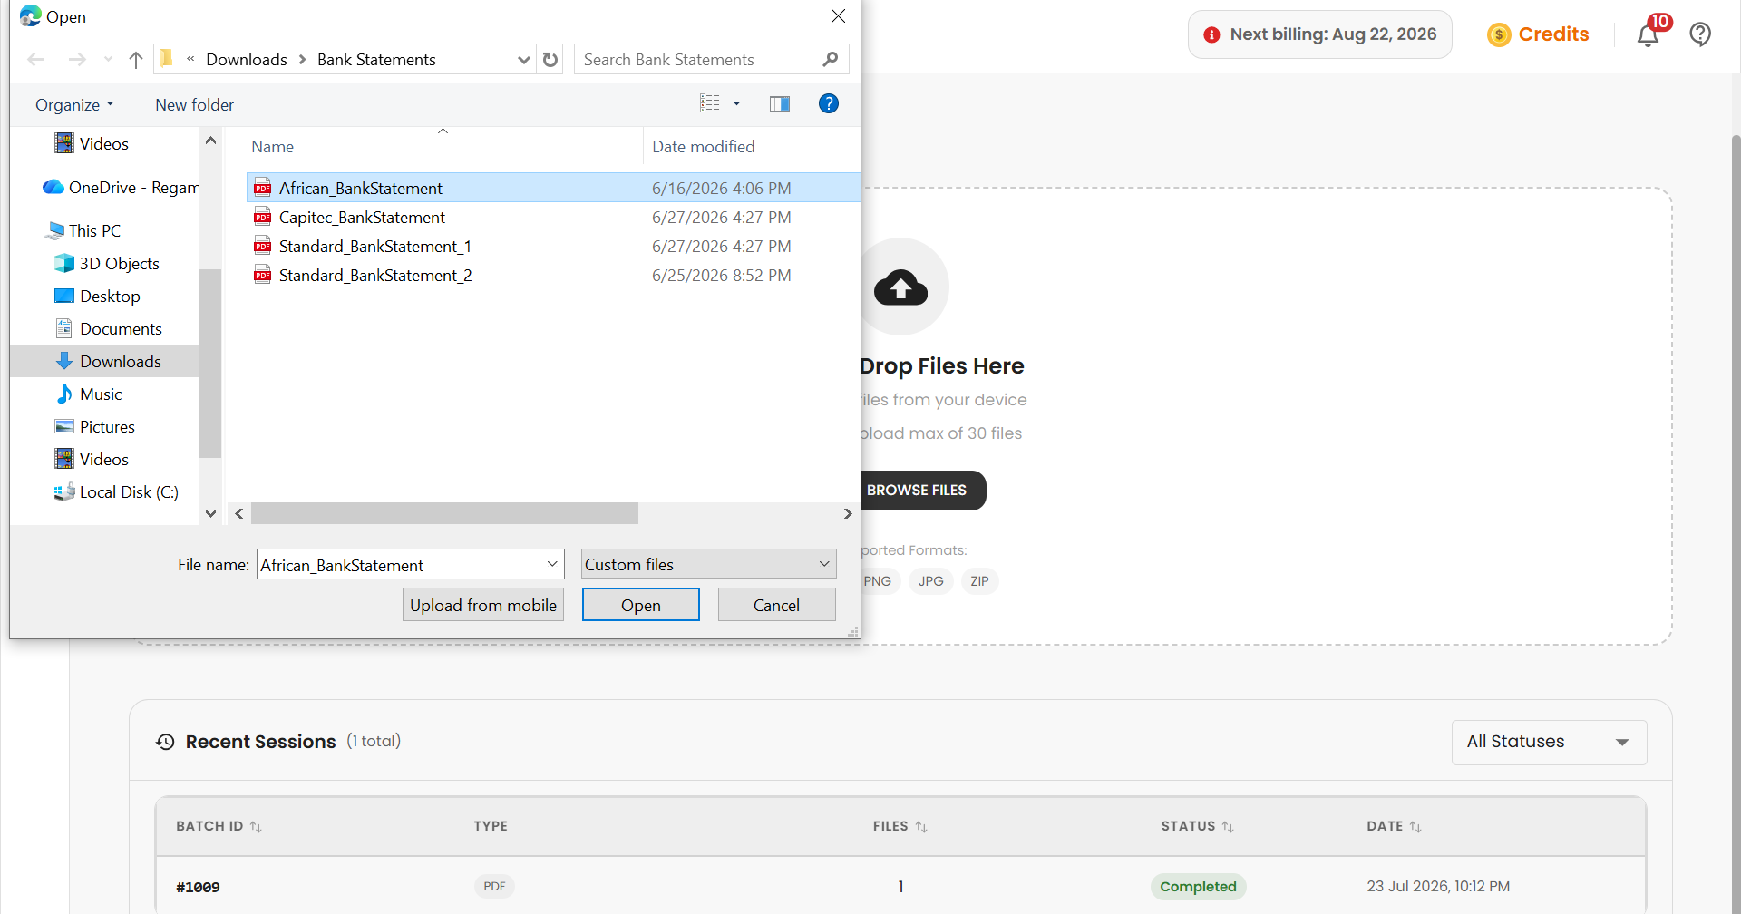The width and height of the screenshot is (1741, 914).
Task: Click Bank Statements breadcrumb segment
Action: click(376, 60)
